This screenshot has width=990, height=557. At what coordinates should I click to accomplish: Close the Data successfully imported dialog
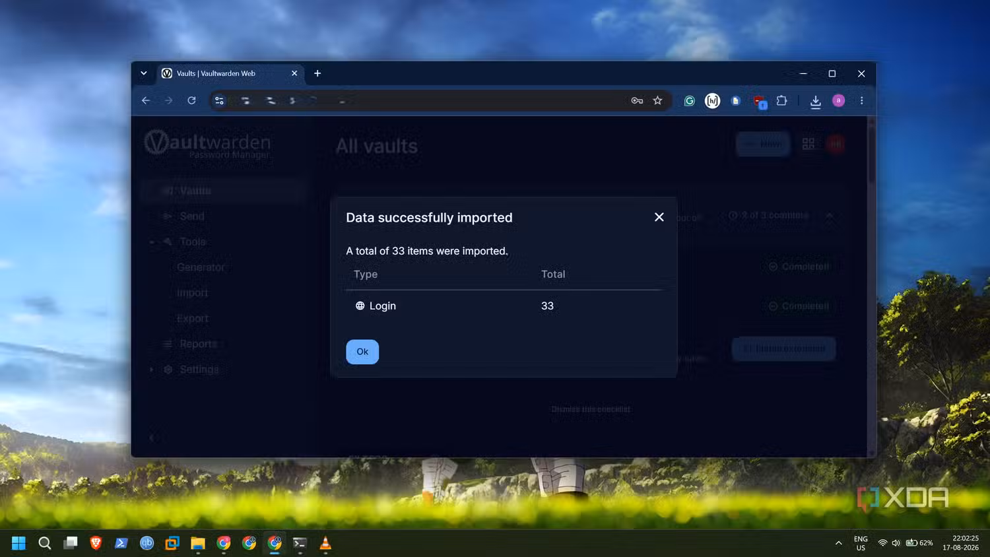(x=659, y=217)
